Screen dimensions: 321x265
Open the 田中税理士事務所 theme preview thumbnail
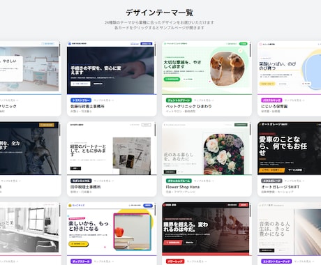tap(112, 149)
